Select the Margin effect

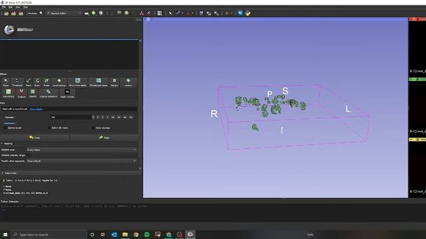(114, 82)
